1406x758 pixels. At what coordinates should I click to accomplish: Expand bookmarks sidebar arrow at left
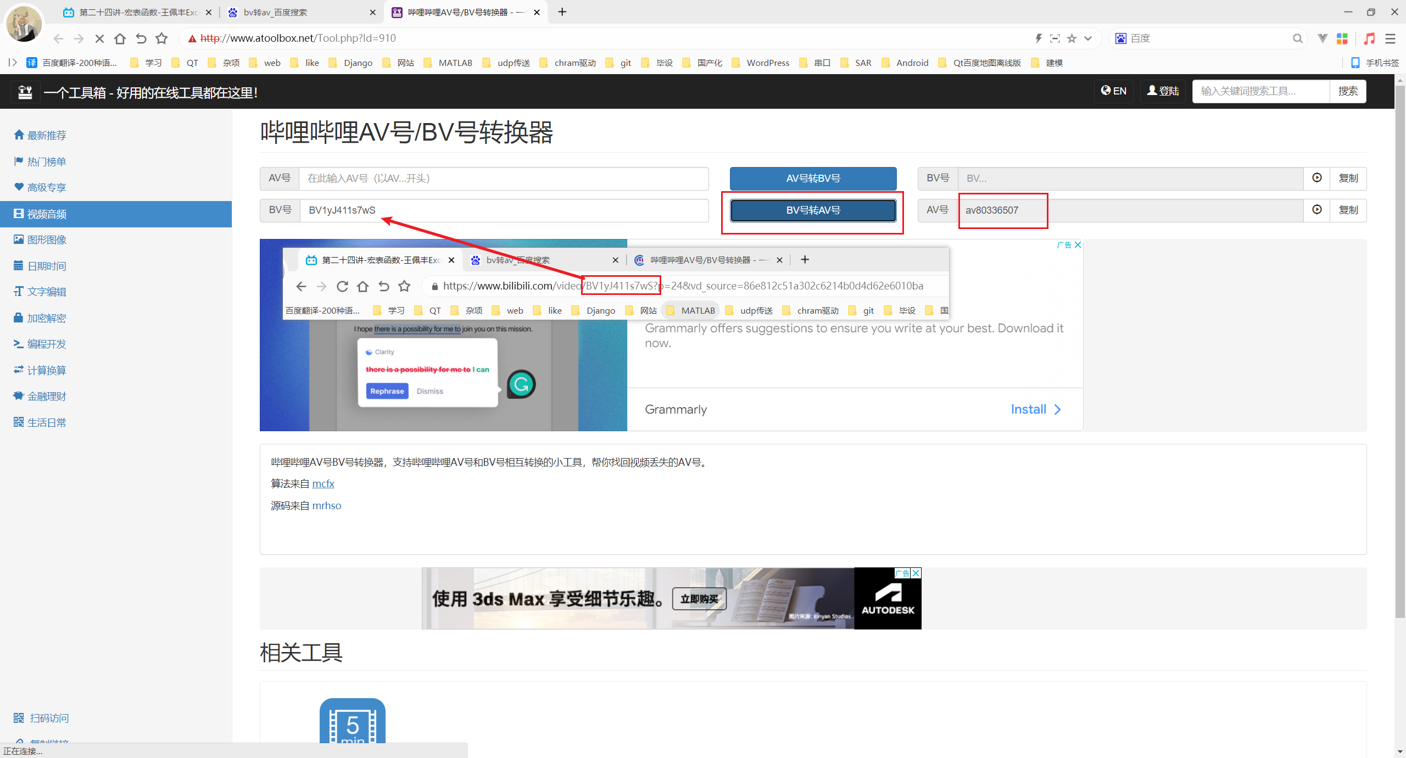click(x=12, y=63)
